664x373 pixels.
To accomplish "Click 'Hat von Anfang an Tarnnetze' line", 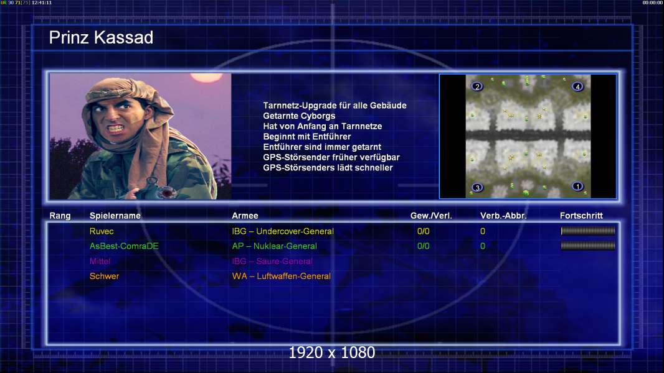I will tap(322, 126).
